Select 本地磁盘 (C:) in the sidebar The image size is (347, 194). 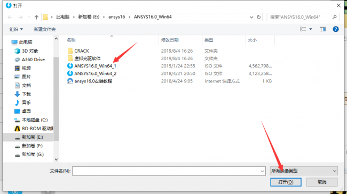coord(31,120)
